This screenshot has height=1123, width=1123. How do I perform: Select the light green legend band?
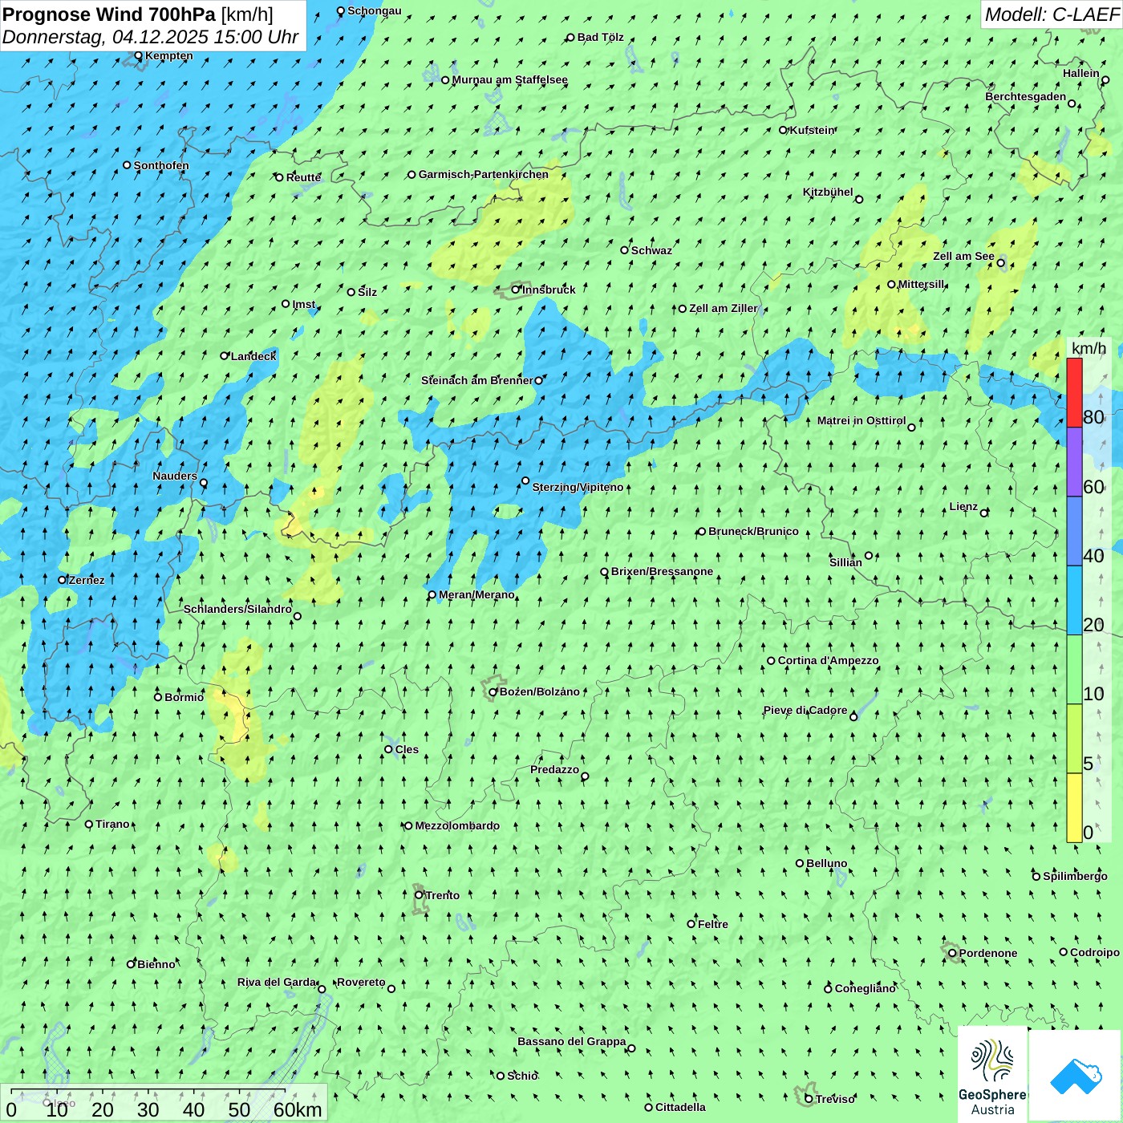[1074, 670]
